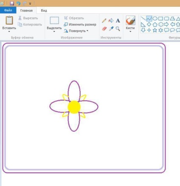Viewport: 180px width, 186px height.
Task: Click the yellow center of the flower
Action: 74,107
